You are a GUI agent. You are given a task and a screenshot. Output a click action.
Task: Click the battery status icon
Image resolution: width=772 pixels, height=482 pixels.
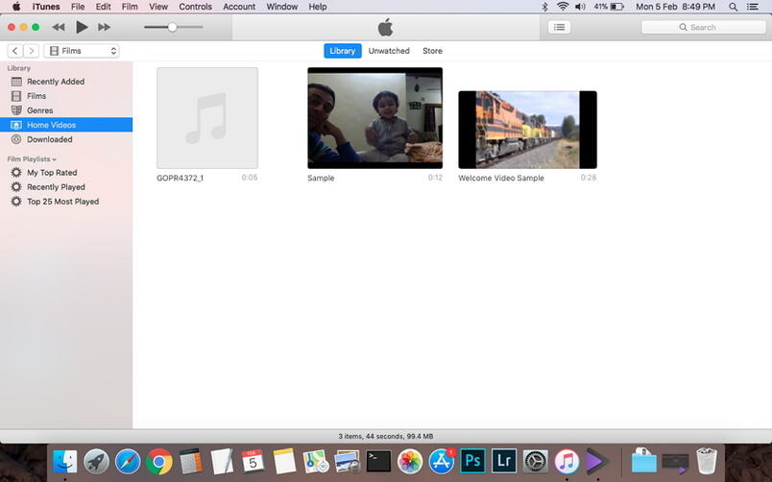point(617,7)
